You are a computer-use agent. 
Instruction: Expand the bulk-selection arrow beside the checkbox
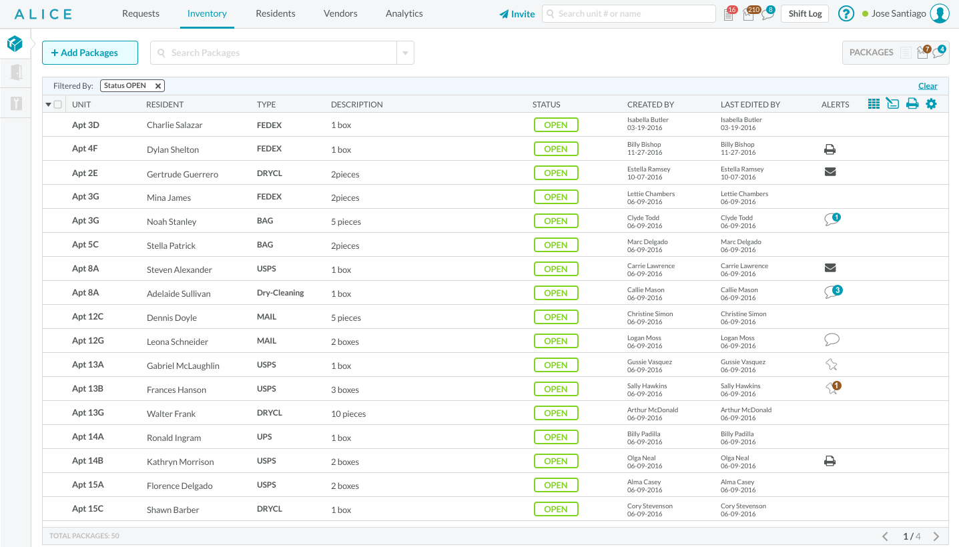click(x=49, y=104)
